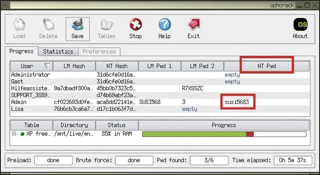This screenshot has height=175, width=320.
Task: Click the LM Pwd 2 column header
Action: click(x=202, y=66)
